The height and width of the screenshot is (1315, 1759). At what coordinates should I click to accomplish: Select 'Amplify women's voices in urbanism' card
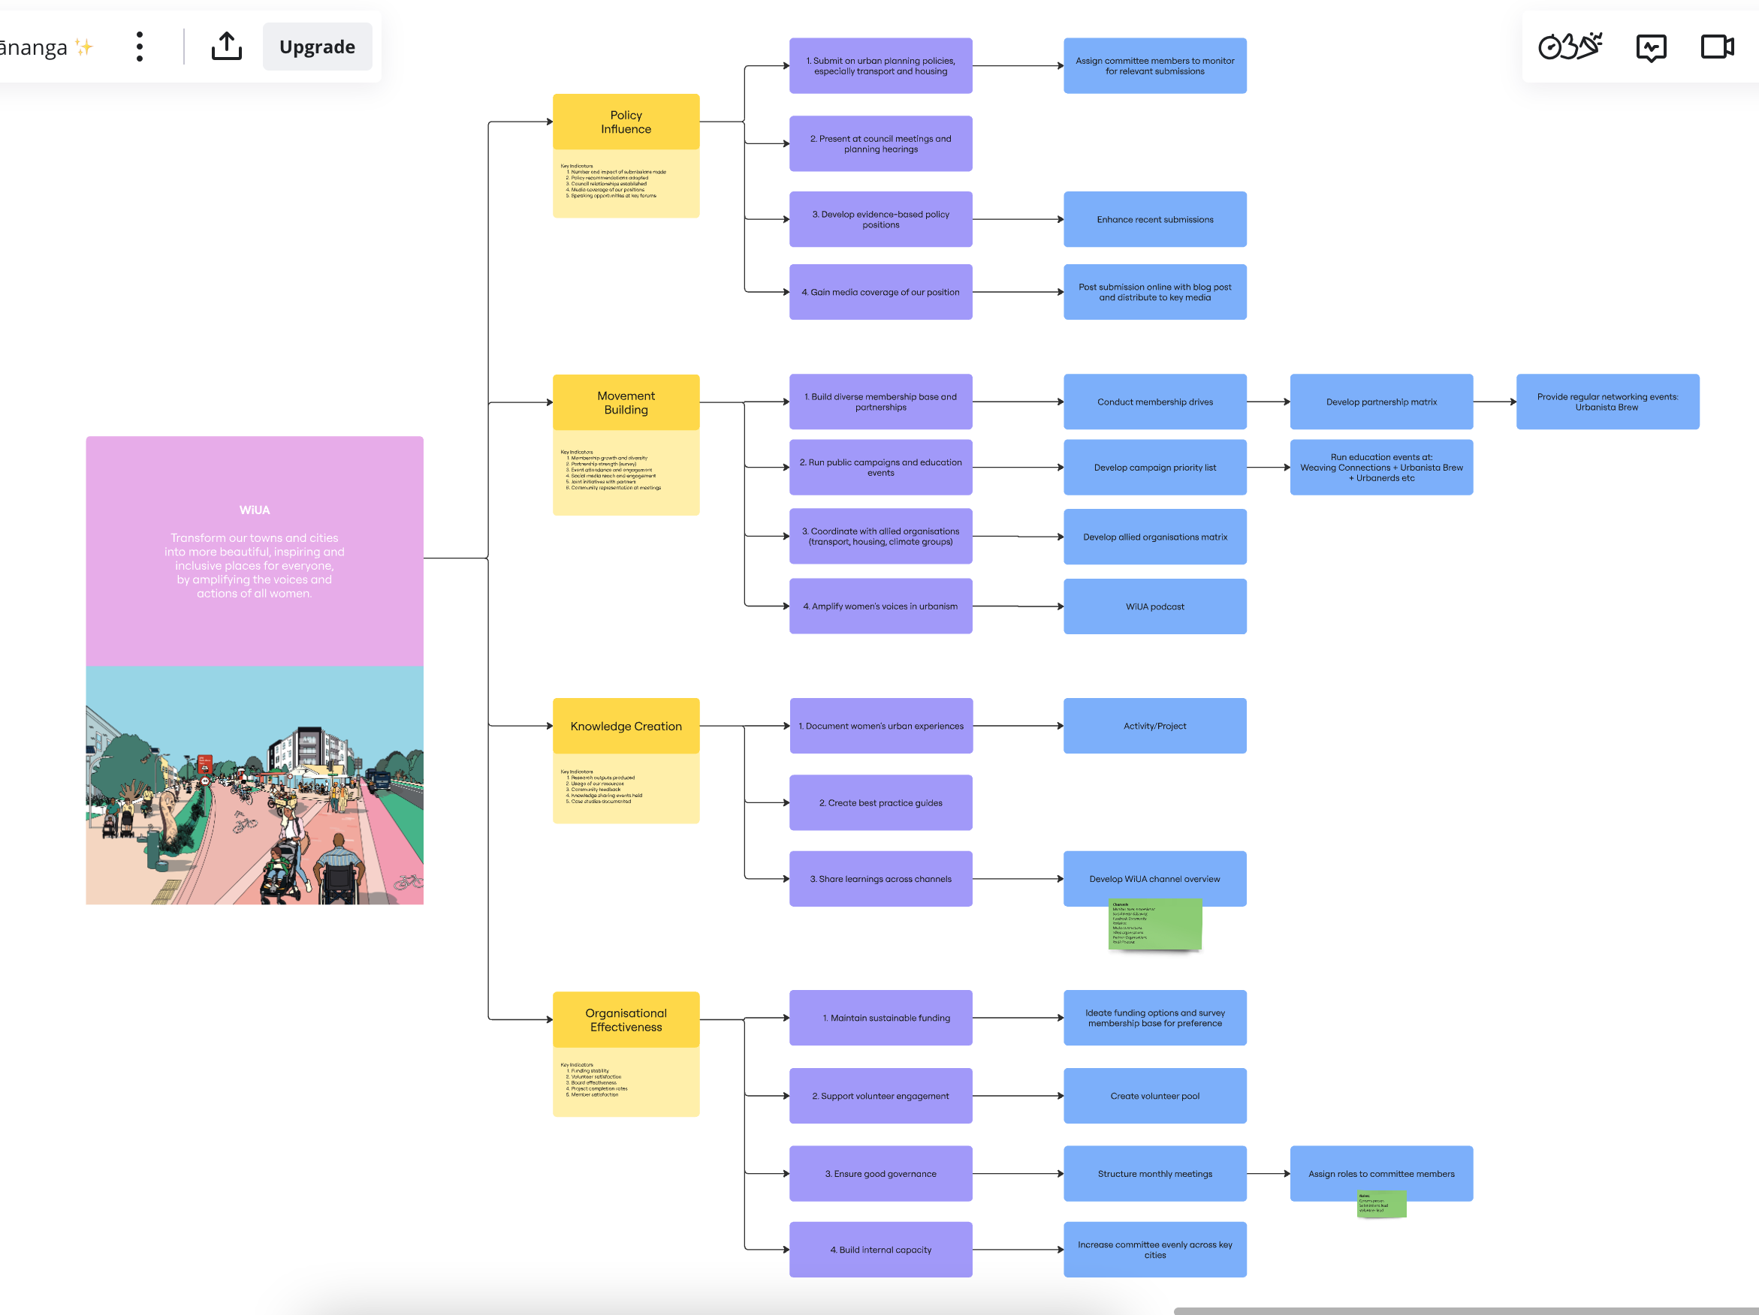tap(880, 606)
